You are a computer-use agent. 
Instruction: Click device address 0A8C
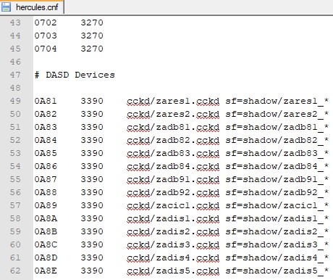(46, 244)
